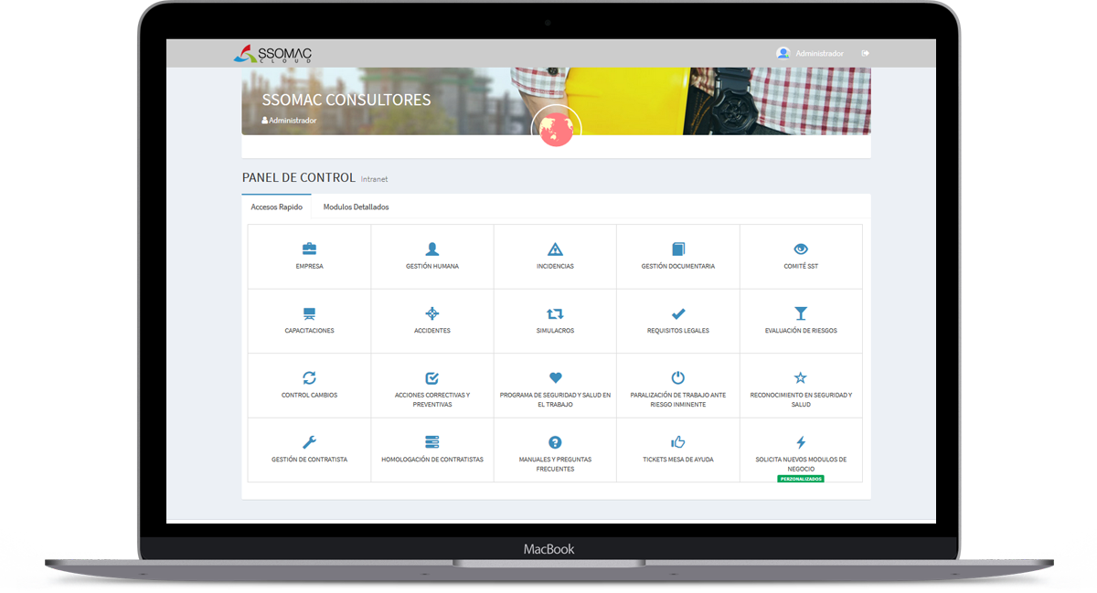Open the Empresa briefcase icon

click(x=309, y=249)
